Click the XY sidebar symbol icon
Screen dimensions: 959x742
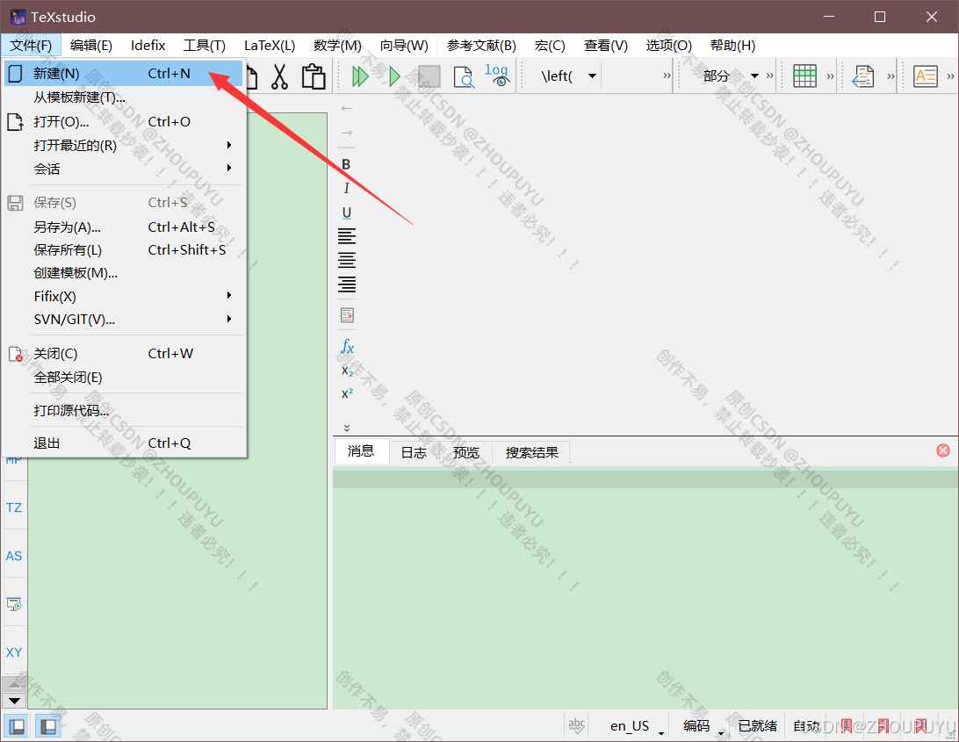(14, 652)
